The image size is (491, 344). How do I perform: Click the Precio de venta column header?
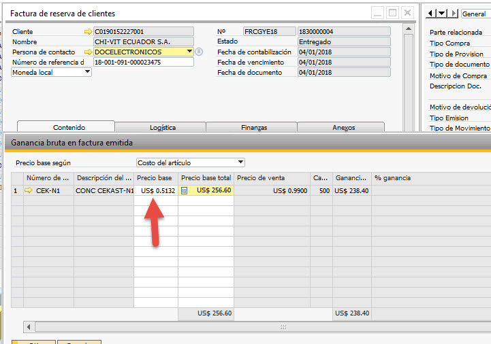[x=261, y=178]
